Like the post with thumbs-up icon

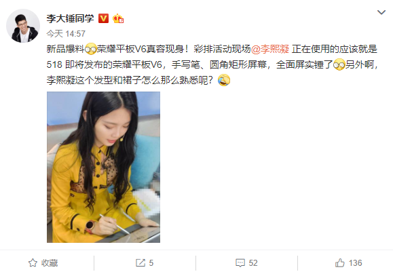click(340, 263)
